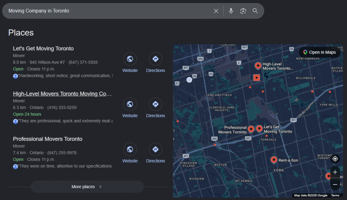This screenshot has height=200, width=347.
Task: Open search by image camera icon
Action: 243,11
